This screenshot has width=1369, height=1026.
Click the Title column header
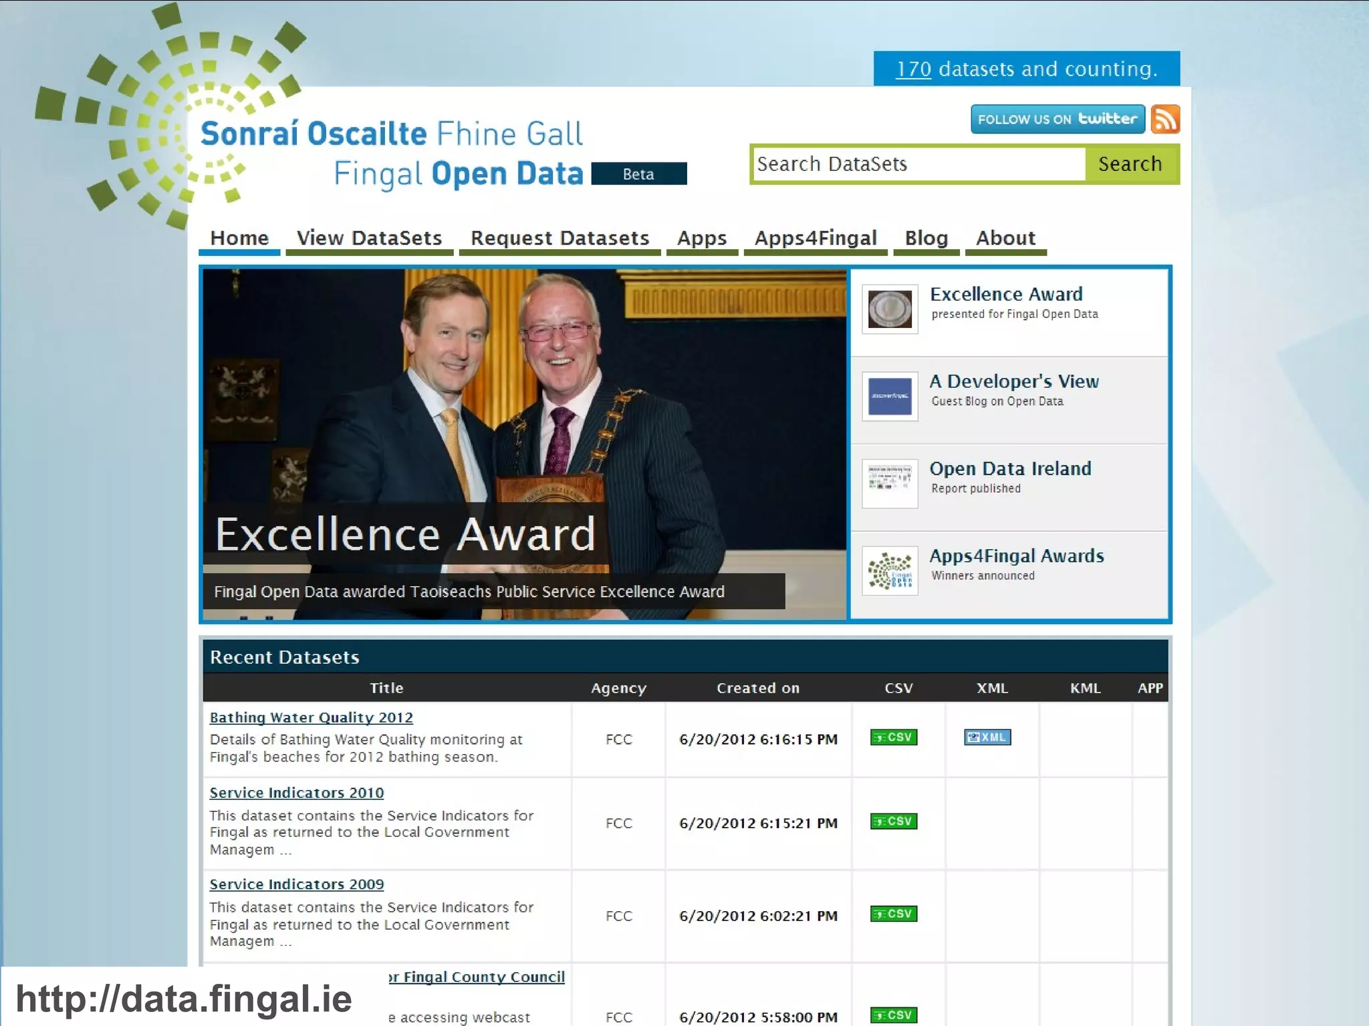tap(386, 688)
